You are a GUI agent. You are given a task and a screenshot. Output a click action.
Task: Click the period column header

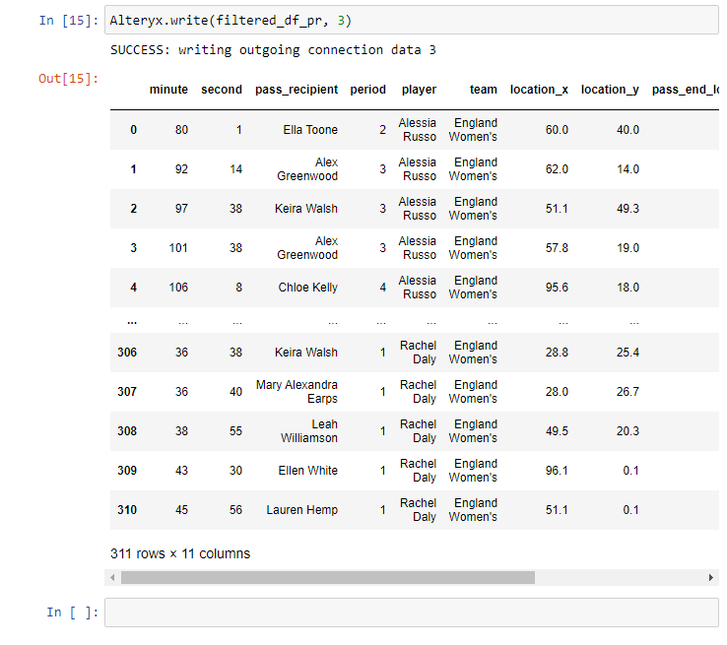tap(367, 90)
